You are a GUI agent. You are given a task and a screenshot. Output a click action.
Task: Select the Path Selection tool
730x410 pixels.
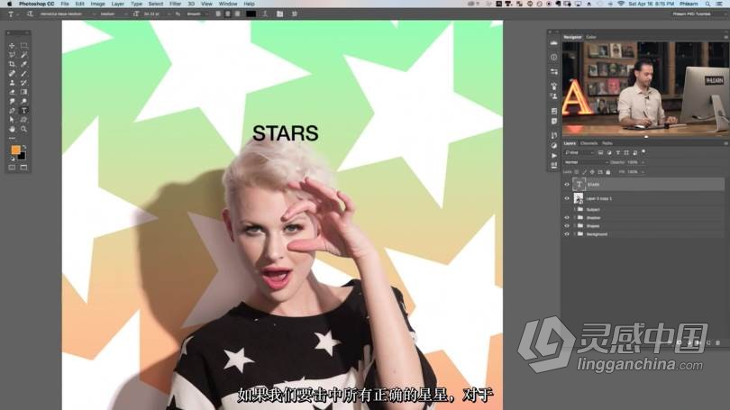(12, 120)
